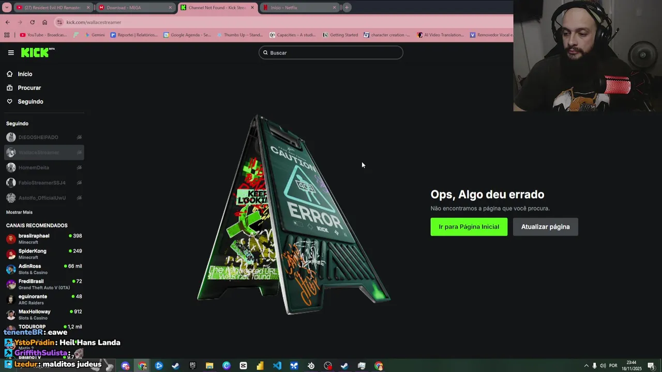This screenshot has height=372, width=662.
Task: Open File Explorer from the taskbar
Action: pos(209,366)
